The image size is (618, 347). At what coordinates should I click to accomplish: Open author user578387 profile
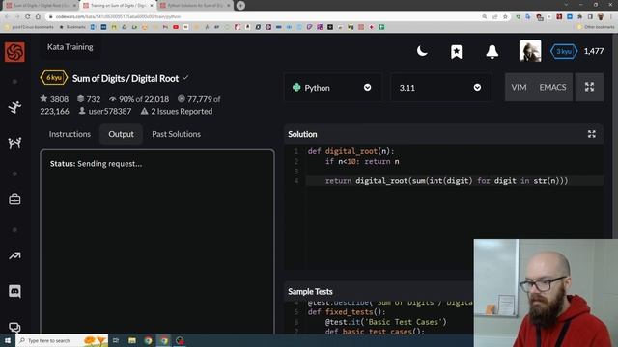(x=105, y=112)
